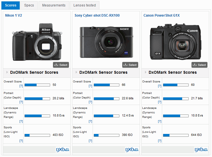Open the Nikon 1 V2 link
This screenshot has width=212, height=157.
(x=14, y=15)
